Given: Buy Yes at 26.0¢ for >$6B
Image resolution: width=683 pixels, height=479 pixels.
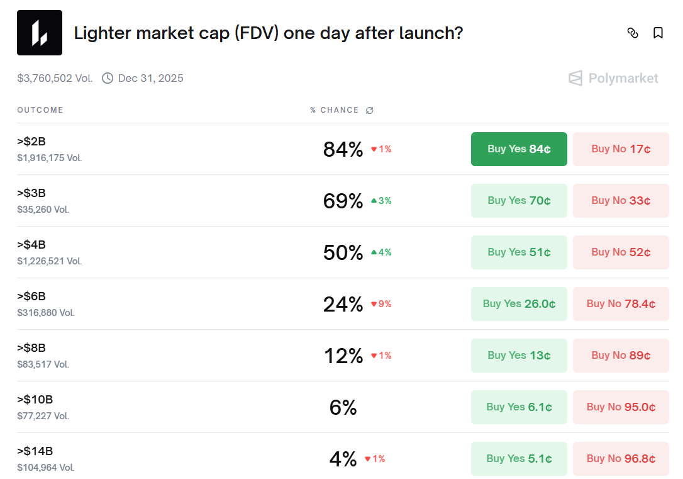Looking at the screenshot, I should pyautogui.click(x=519, y=304).
